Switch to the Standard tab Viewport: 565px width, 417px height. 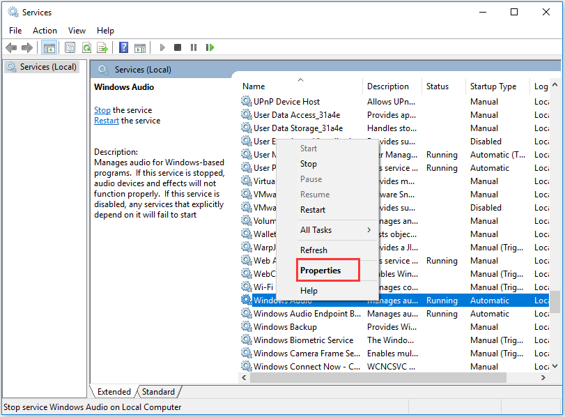coord(158,392)
